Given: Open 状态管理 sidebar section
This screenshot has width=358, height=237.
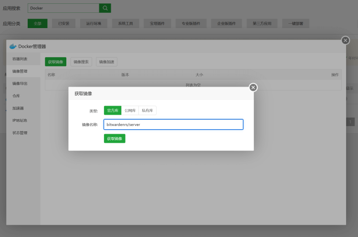Looking at the screenshot, I should (x=20, y=133).
